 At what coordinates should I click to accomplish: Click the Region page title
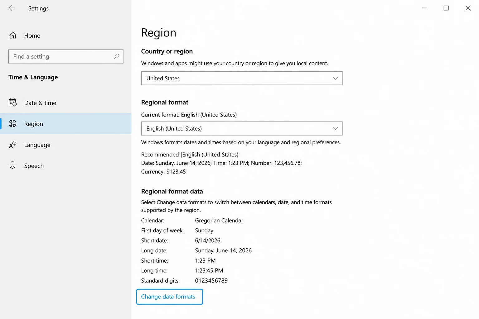159,33
